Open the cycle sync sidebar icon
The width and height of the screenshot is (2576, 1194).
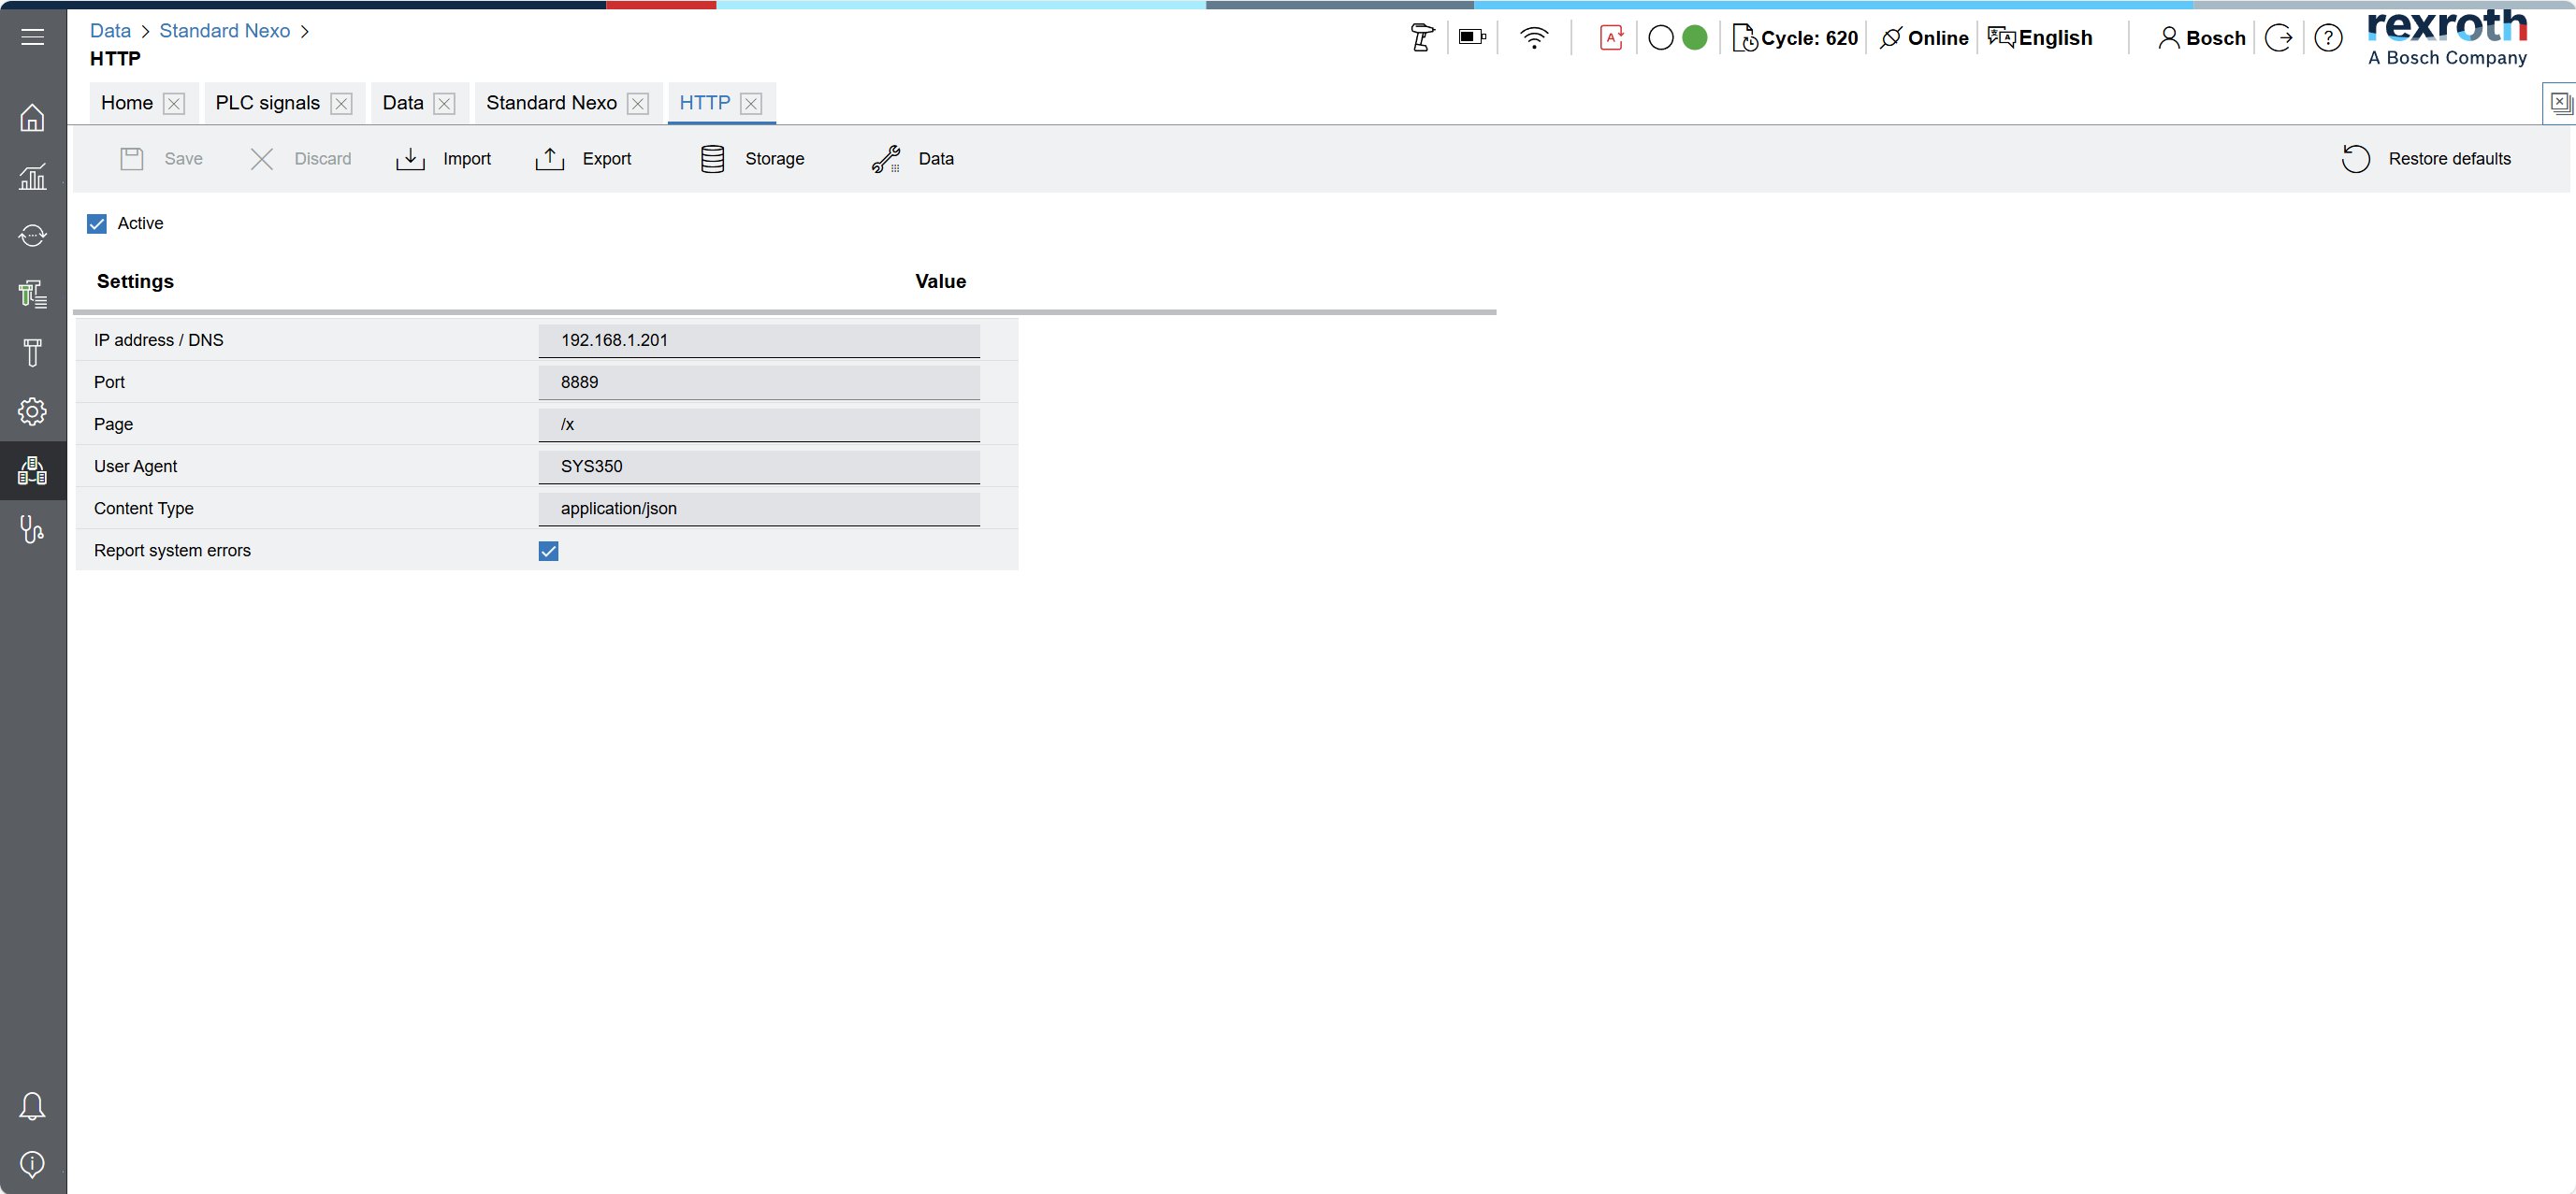(32, 235)
